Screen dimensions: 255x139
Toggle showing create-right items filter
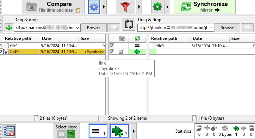click(119, 131)
